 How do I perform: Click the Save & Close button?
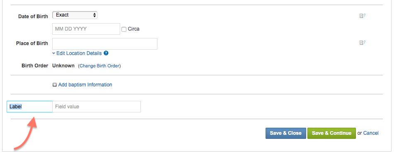(x=286, y=133)
